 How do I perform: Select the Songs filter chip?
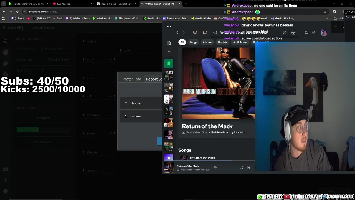[x=193, y=42]
